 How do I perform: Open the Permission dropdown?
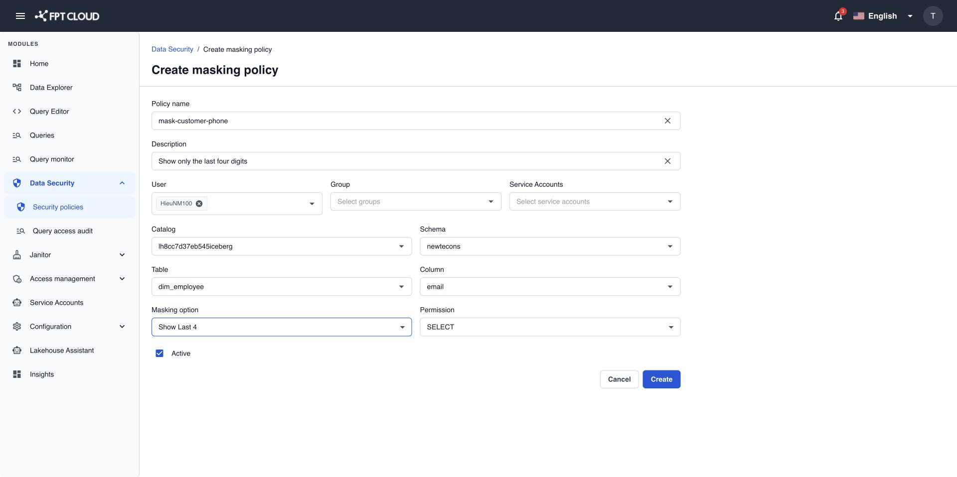550,327
